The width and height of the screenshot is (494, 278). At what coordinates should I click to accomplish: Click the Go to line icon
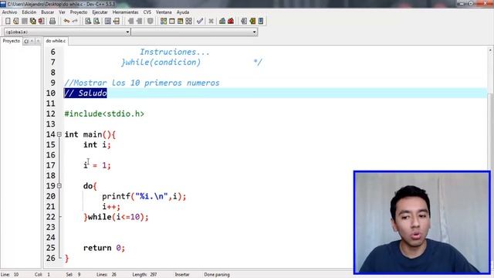(117, 21)
